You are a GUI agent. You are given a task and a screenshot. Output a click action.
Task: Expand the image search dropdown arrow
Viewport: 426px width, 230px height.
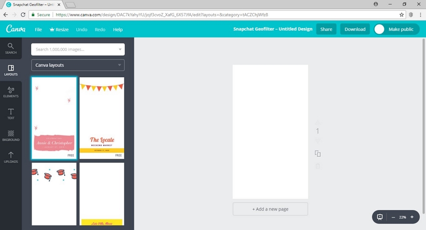[120, 50]
